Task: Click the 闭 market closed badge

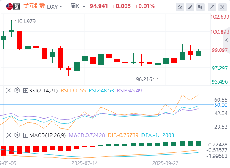Action: coord(17,7)
